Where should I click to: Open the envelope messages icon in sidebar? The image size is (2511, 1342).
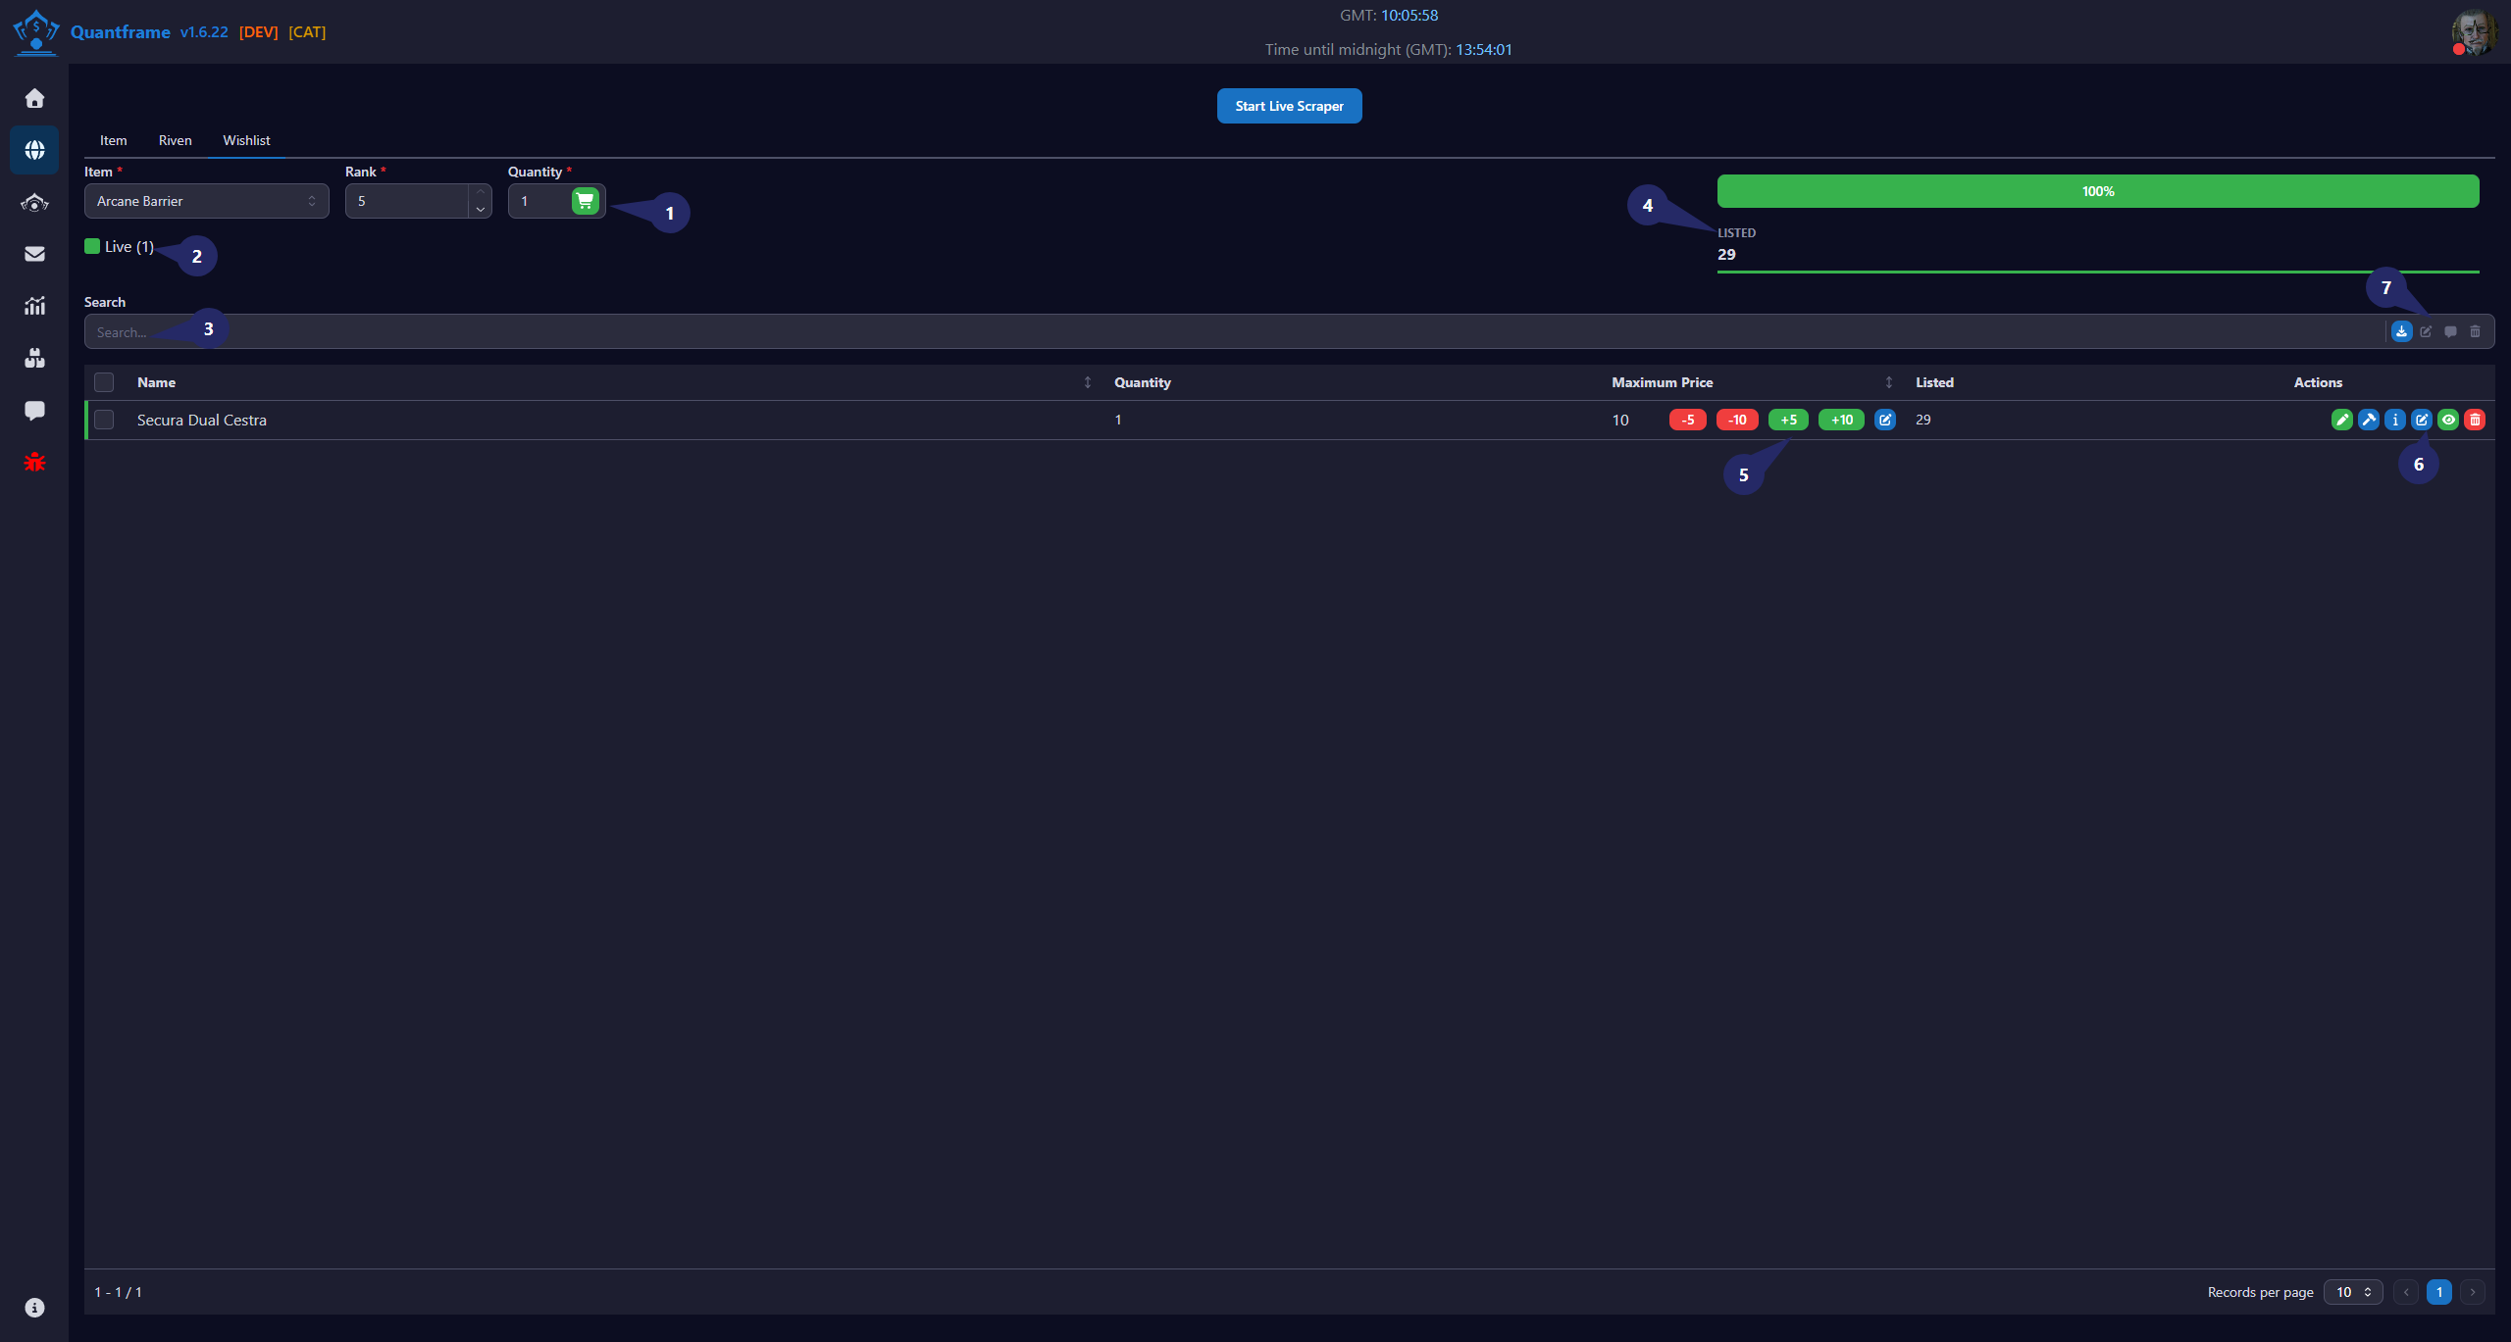click(34, 254)
